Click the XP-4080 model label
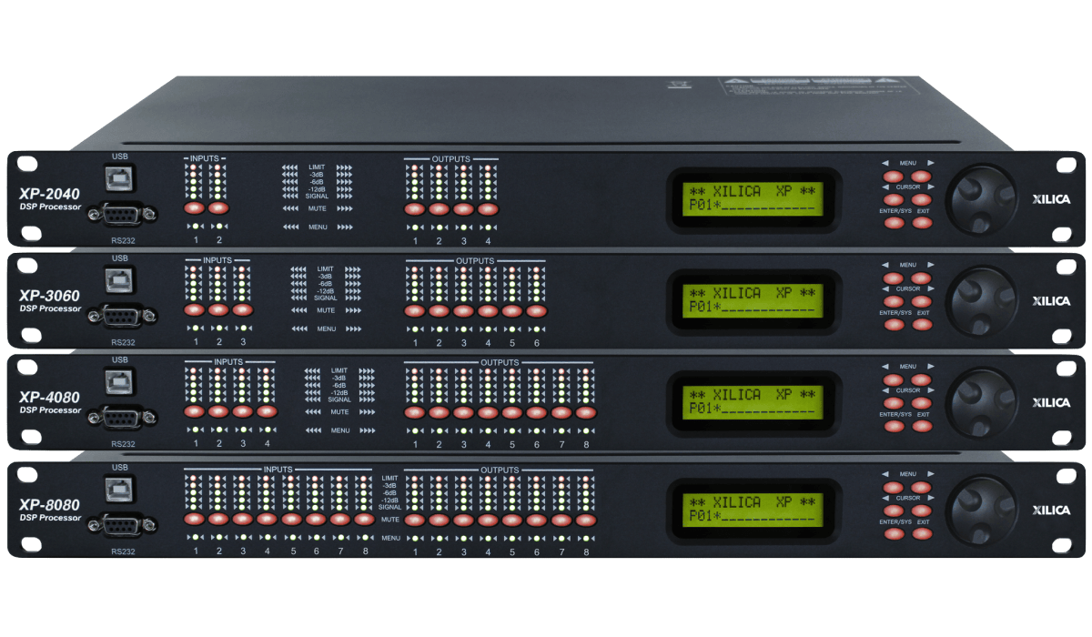The width and height of the screenshot is (1092, 637). tap(48, 397)
